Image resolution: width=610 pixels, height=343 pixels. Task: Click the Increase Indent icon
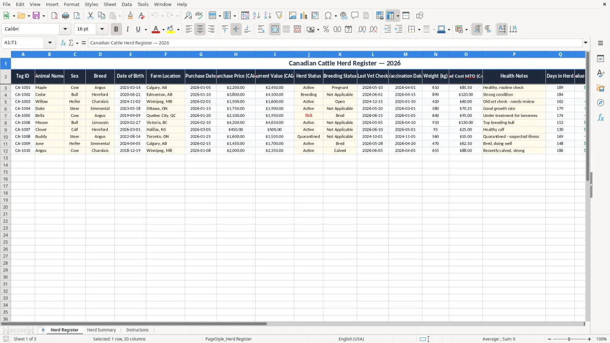tap(387, 29)
